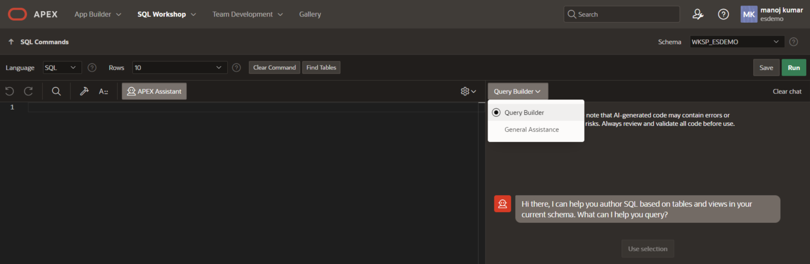Open the administration user-wrench icon
The height and width of the screenshot is (264, 810).
698,14
